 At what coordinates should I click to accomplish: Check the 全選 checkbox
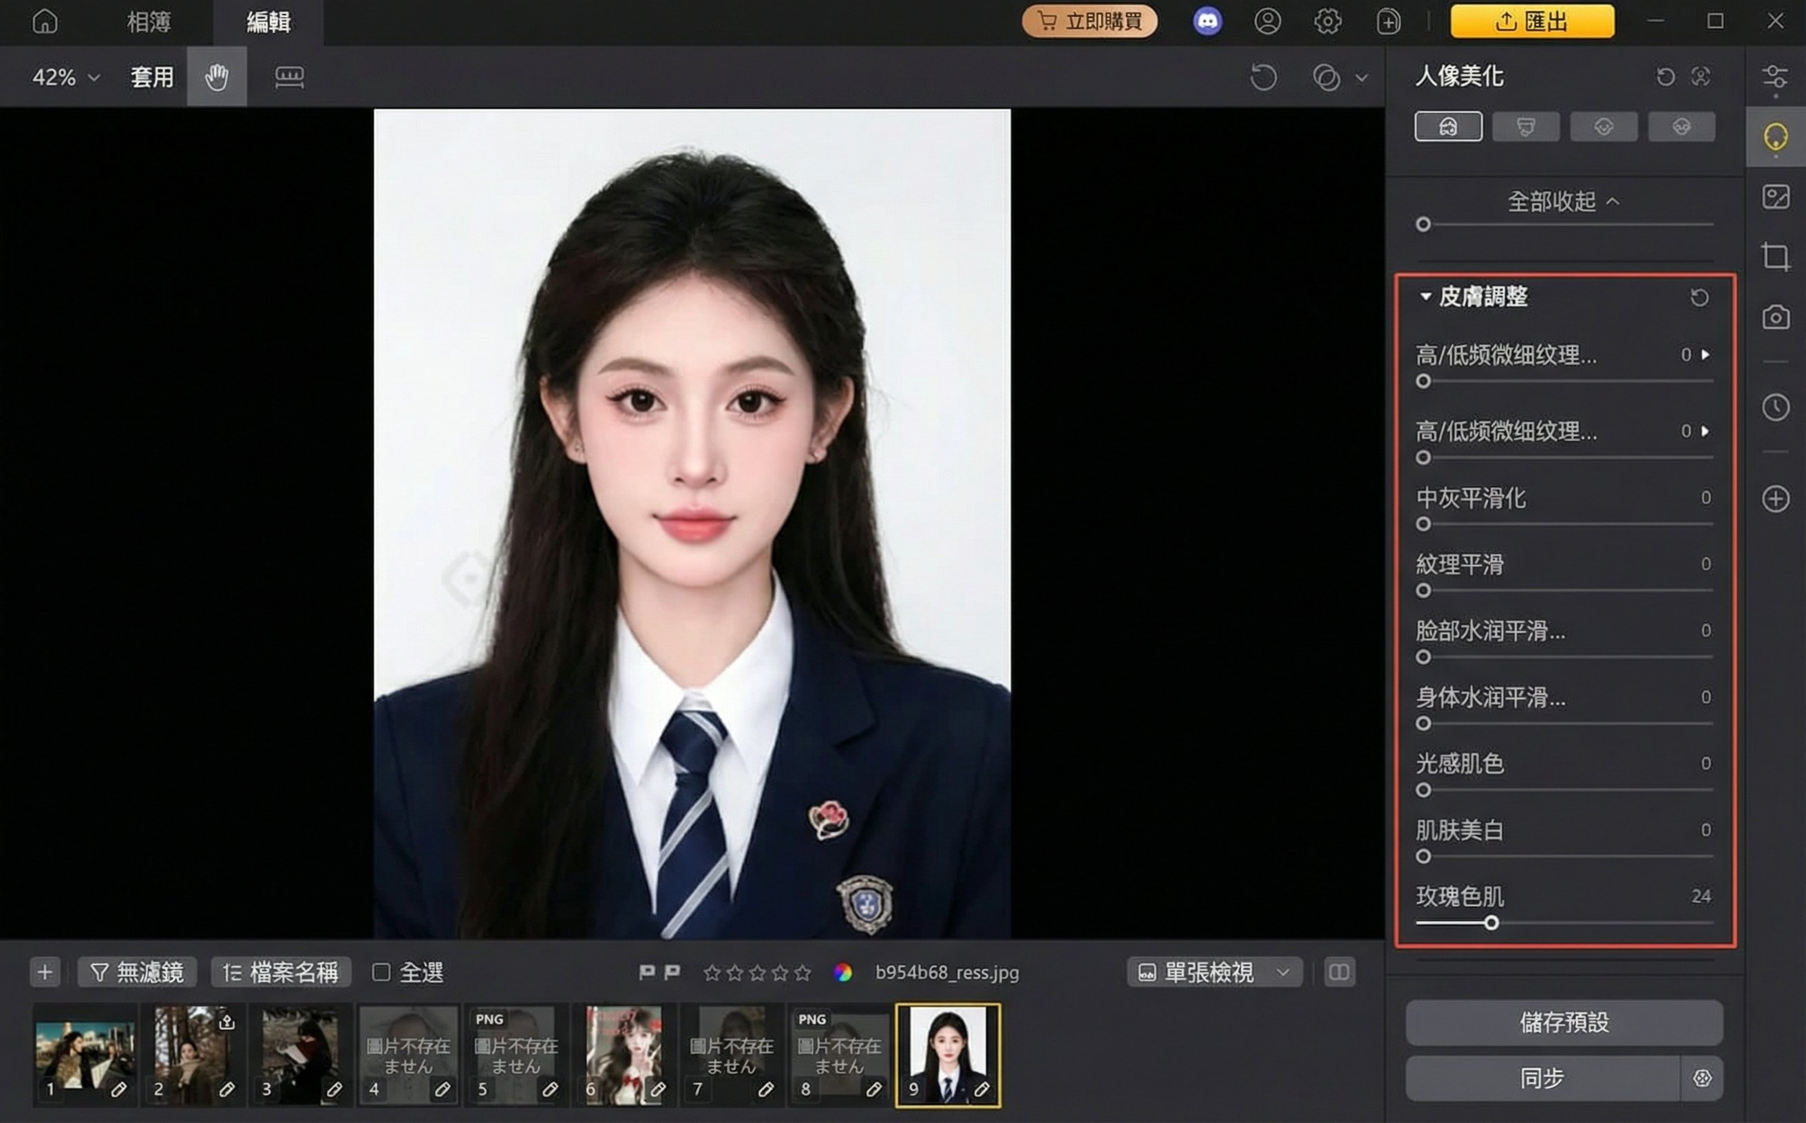pyautogui.click(x=381, y=972)
